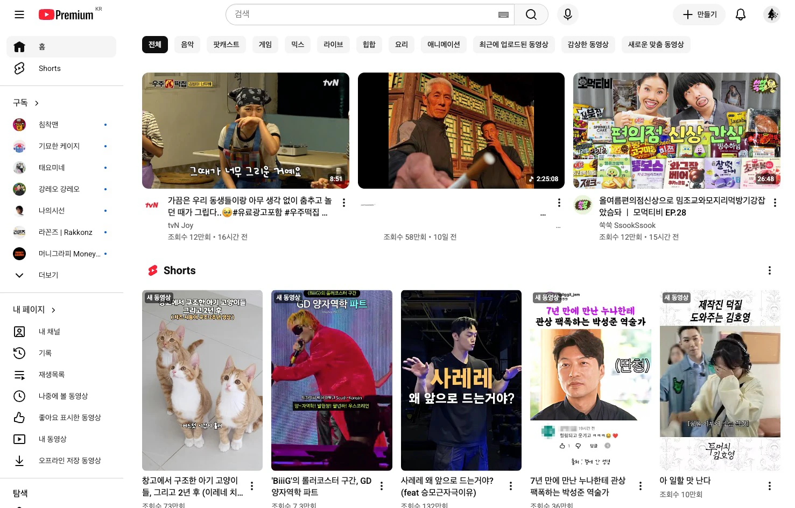Open the 기묘한 케이지 subscription channel
This screenshot has height=508, width=795.
pos(61,146)
